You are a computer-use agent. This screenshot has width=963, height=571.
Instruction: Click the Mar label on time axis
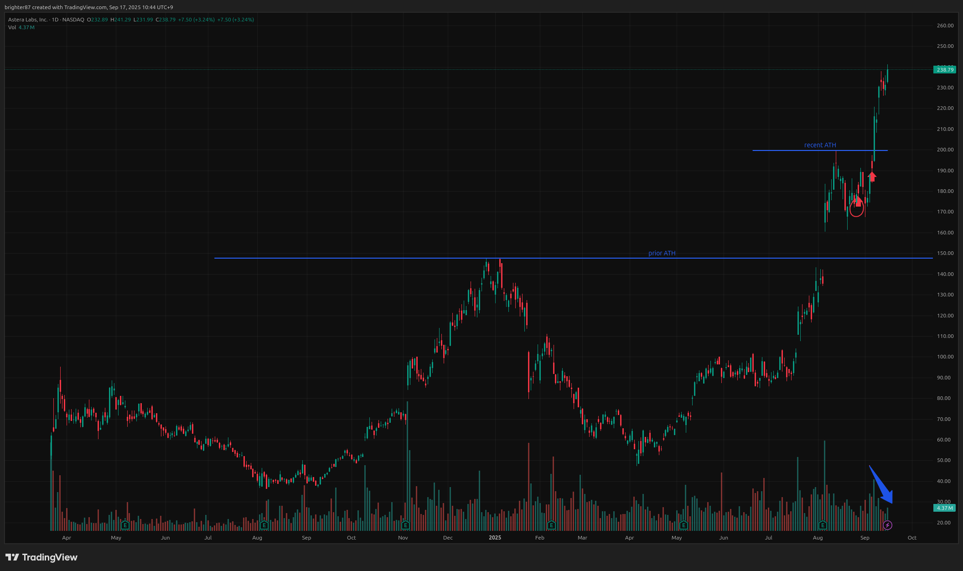(x=582, y=538)
